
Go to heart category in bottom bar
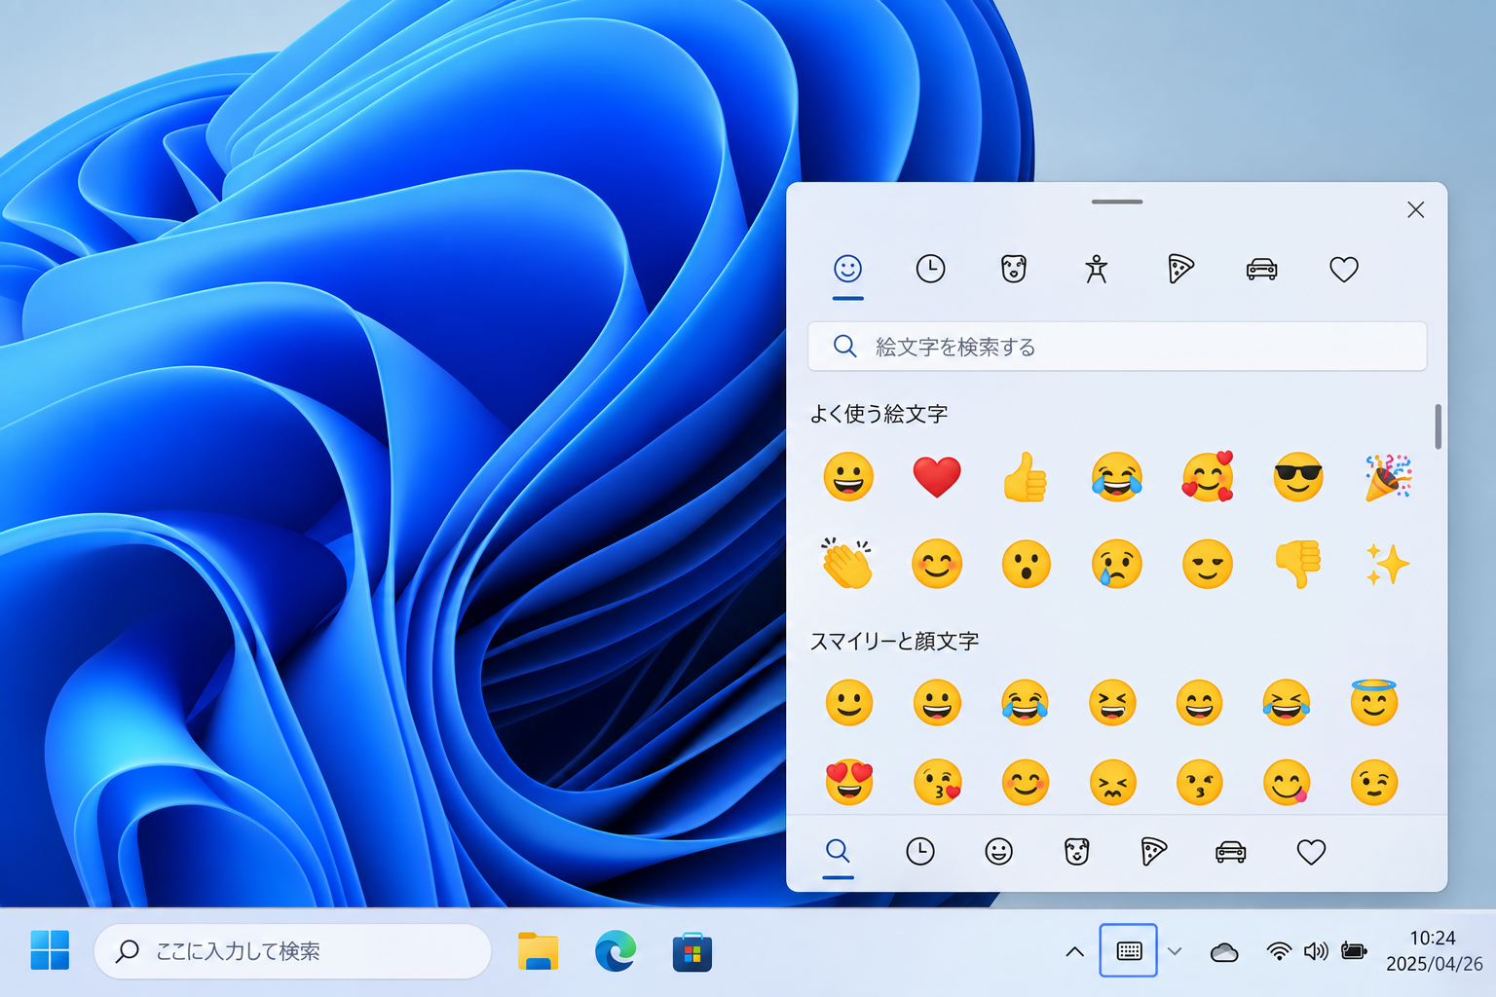(x=1312, y=852)
